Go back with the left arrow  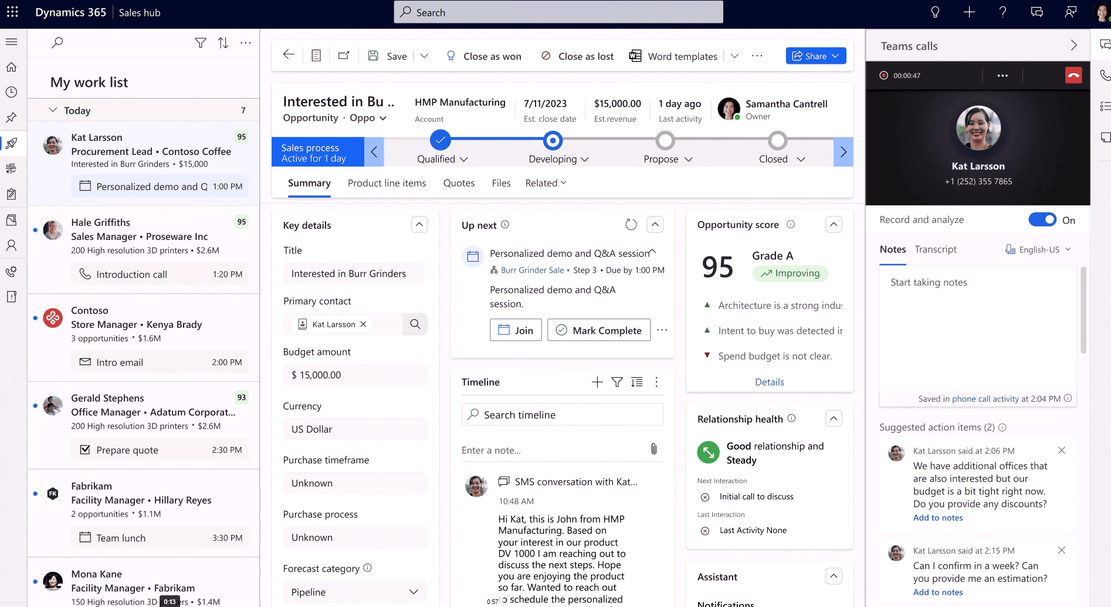coord(289,55)
